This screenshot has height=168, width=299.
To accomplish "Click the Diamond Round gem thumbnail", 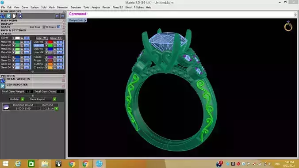I will pos(6,107).
